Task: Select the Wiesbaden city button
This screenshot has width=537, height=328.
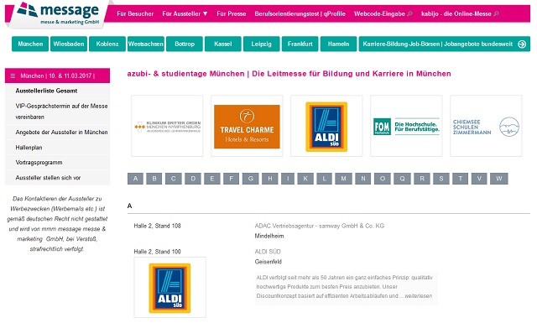Action: pos(69,44)
